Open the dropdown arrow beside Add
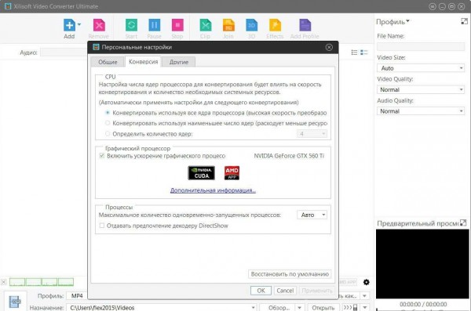Screen dimensions: 471x311 [x=79, y=24]
